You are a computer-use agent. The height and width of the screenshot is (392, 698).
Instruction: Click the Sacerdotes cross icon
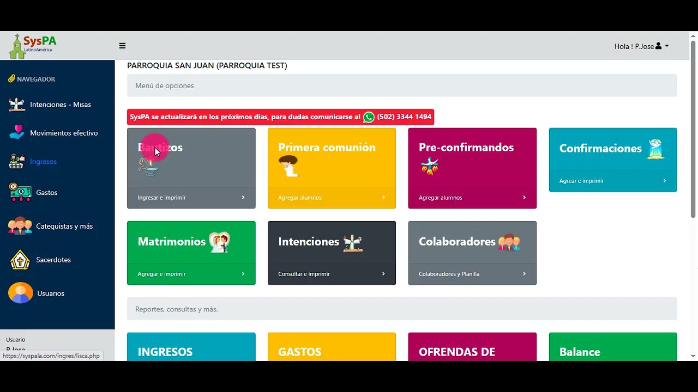[x=20, y=260]
